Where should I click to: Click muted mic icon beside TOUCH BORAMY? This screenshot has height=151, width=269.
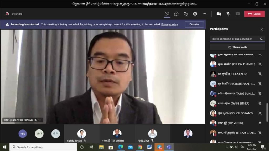coord(260,113)
